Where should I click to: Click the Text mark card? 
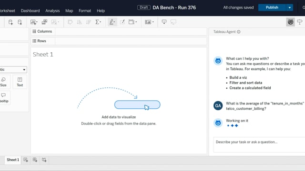[x=20, y=82]
